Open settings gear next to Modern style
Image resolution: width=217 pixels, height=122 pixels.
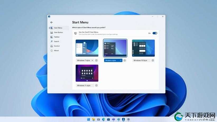coord(125,60)
